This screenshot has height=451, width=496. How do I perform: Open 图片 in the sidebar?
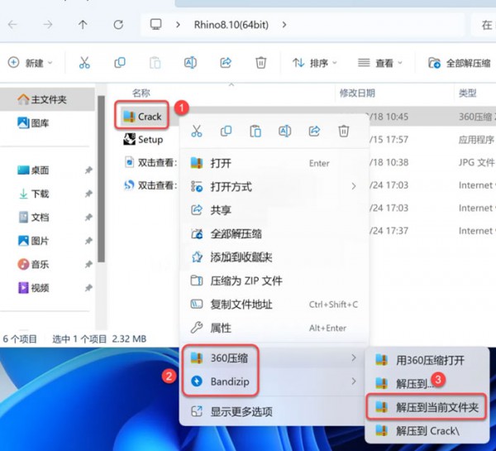click(x=33, y=241)
